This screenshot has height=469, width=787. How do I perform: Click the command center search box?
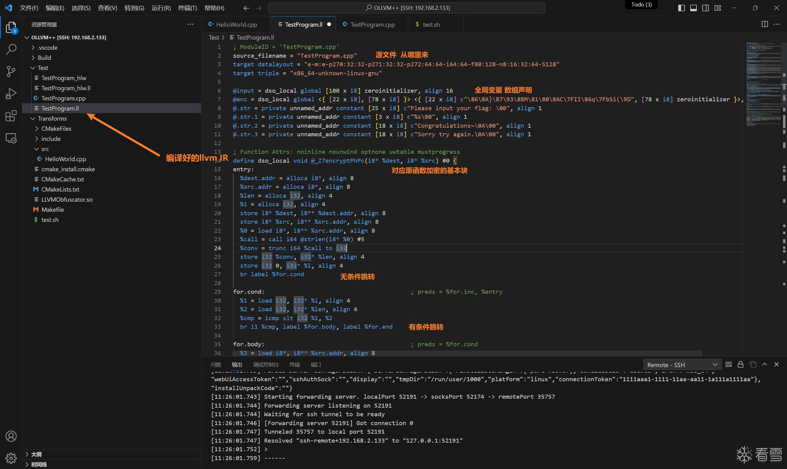point(407,8)
